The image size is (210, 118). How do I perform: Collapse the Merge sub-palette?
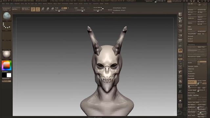190,29
